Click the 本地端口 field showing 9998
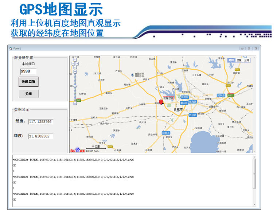The height and width of the screenshot is (214, 277). [28, 71]
